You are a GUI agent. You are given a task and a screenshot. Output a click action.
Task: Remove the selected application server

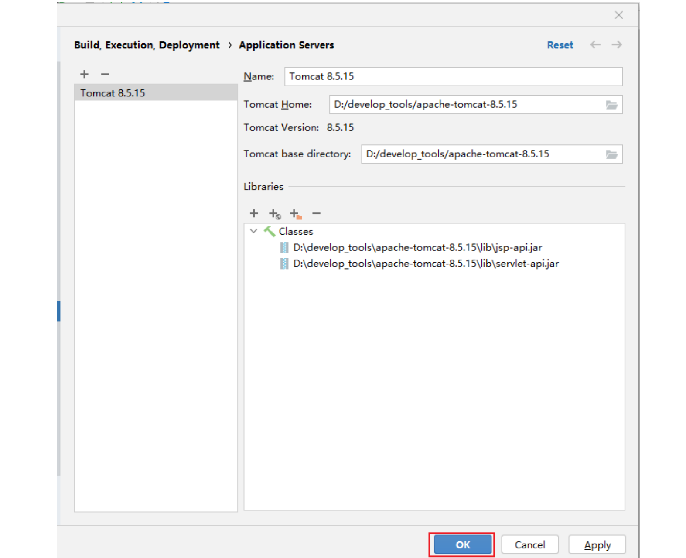105,74
